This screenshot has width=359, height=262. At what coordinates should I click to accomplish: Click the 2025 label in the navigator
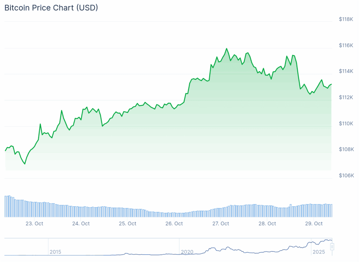[x=318, y=252]
